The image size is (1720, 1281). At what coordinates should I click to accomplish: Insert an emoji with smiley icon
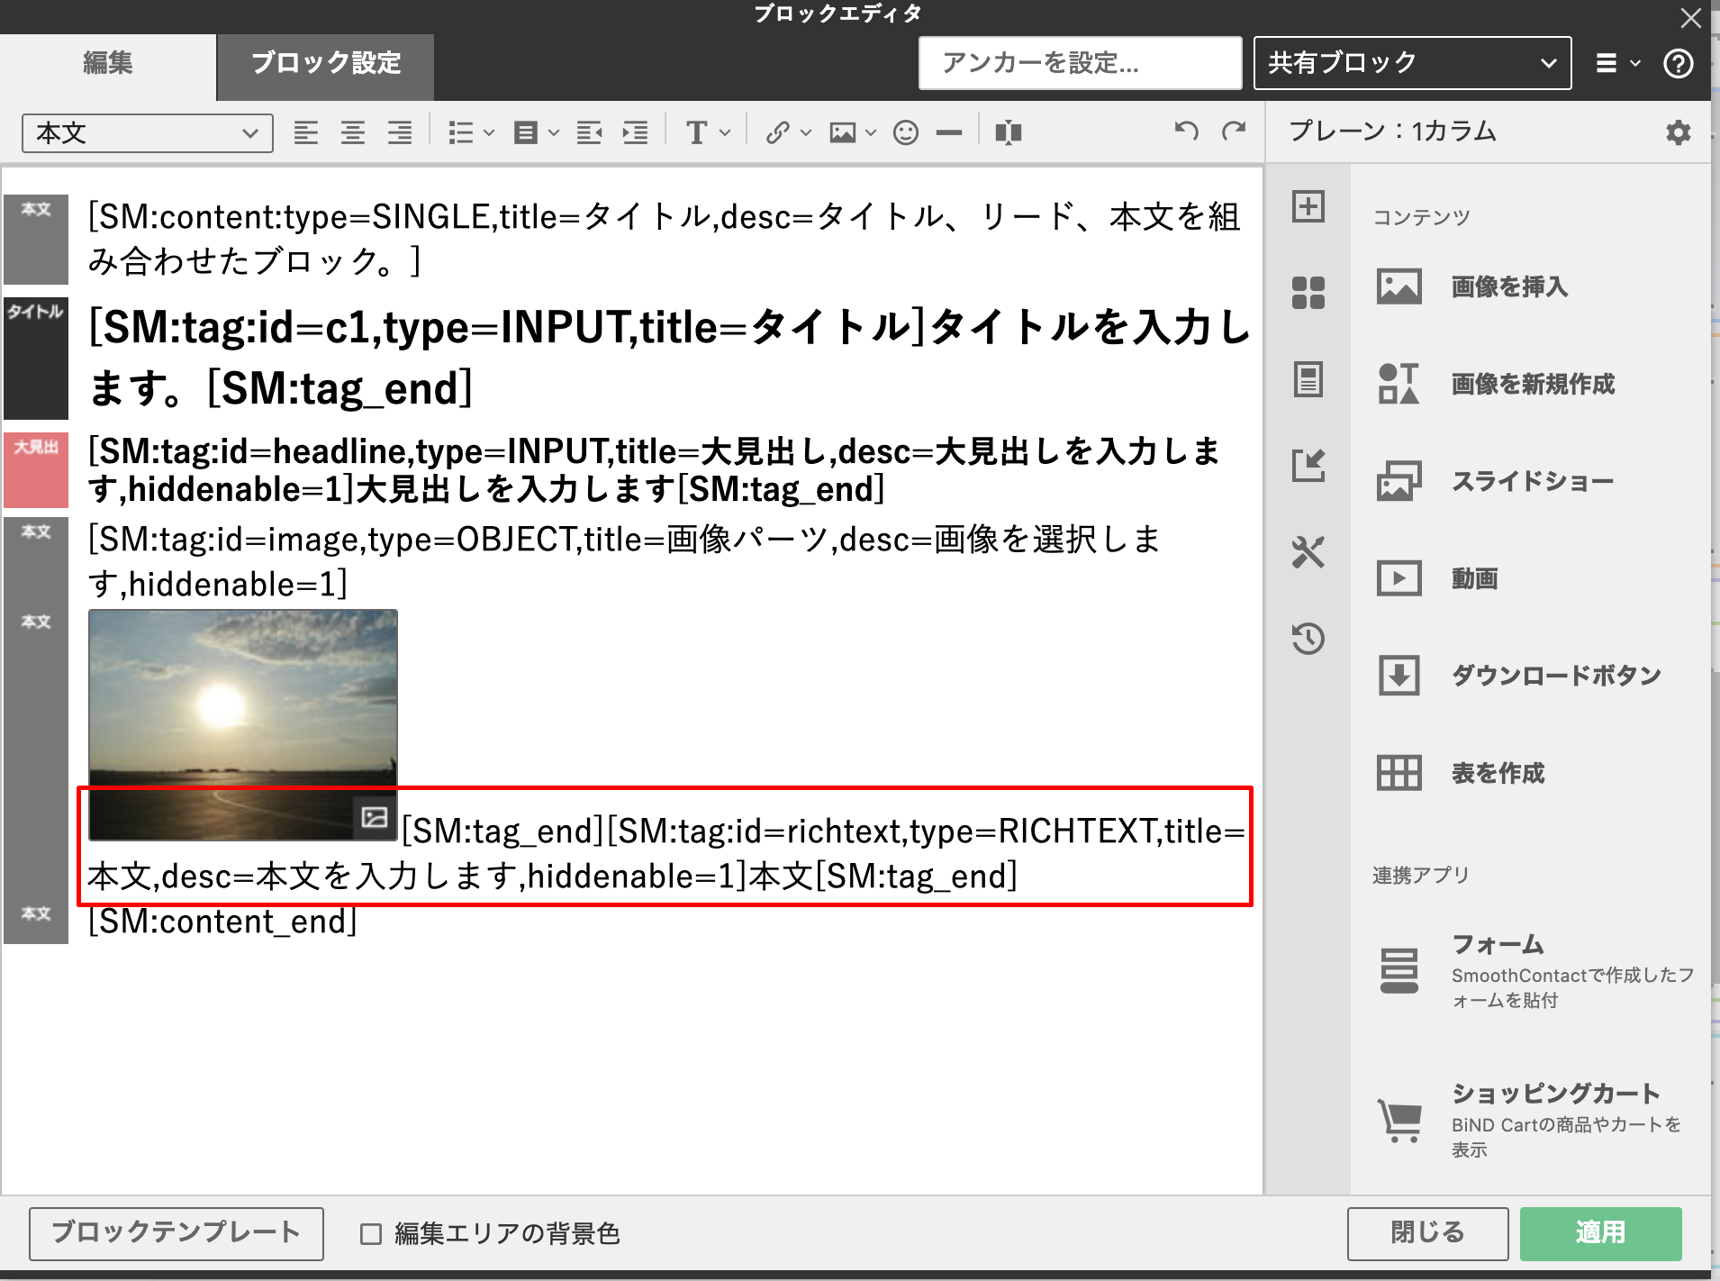[x=906, y=133]
